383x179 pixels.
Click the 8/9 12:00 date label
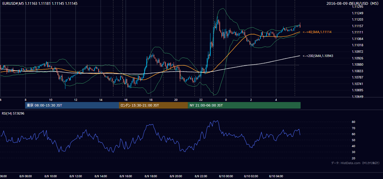[x=76, y=176]
